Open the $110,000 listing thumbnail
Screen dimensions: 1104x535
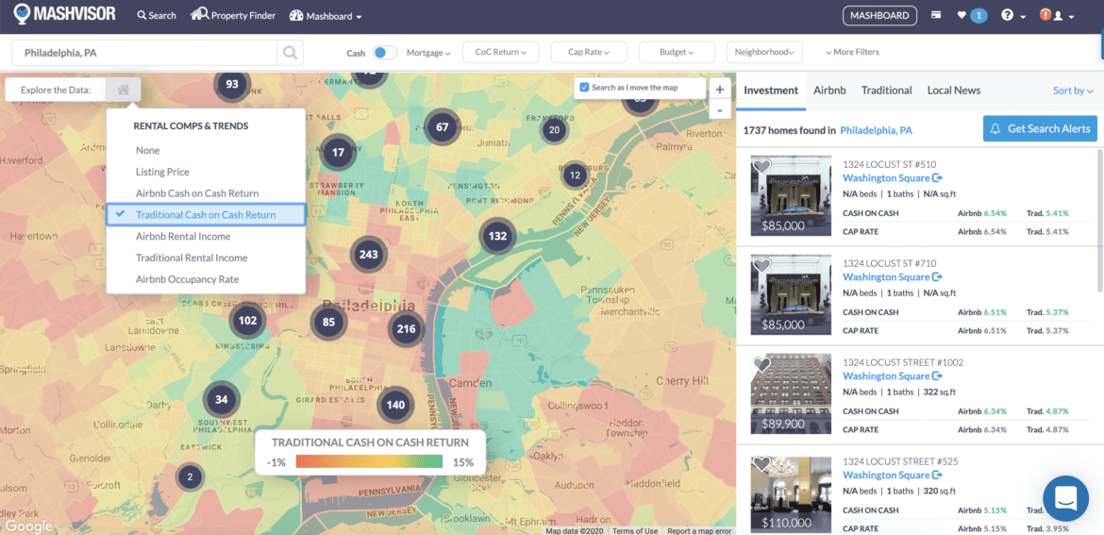(792, 493)
